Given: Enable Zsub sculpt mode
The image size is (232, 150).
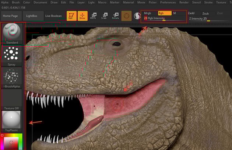Looking at the screenshot, I should pos(205,13).
